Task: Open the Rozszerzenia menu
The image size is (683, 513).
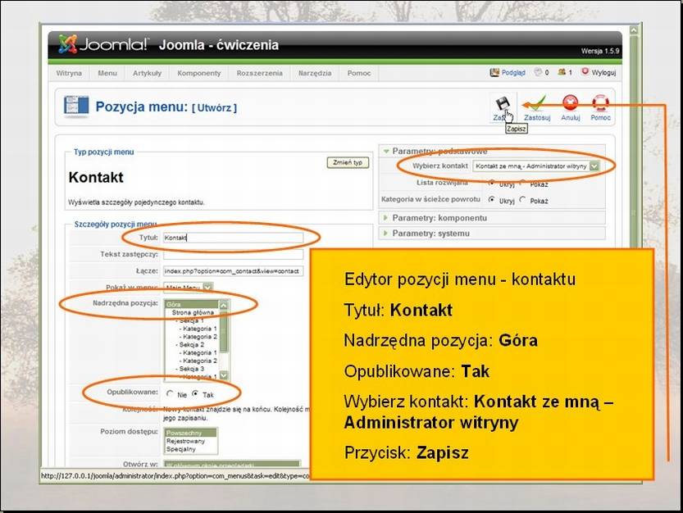Action: click(259, 73)
